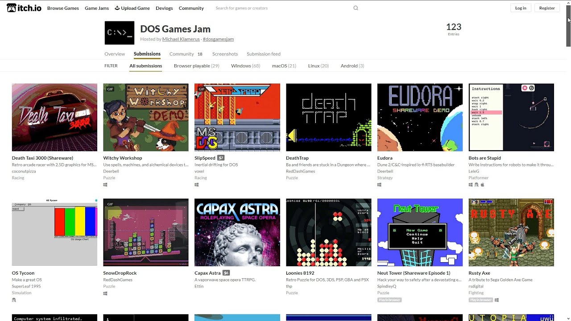The height and width of the screenshot is (321, 571).
Task: Open author voxel's profile
Action: (x=199, y=171)
